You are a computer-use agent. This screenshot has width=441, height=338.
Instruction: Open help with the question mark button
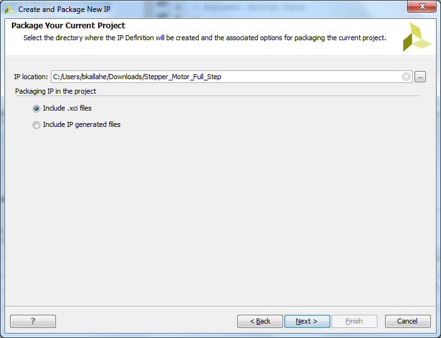pyautogui.click(x=33, y=321)
